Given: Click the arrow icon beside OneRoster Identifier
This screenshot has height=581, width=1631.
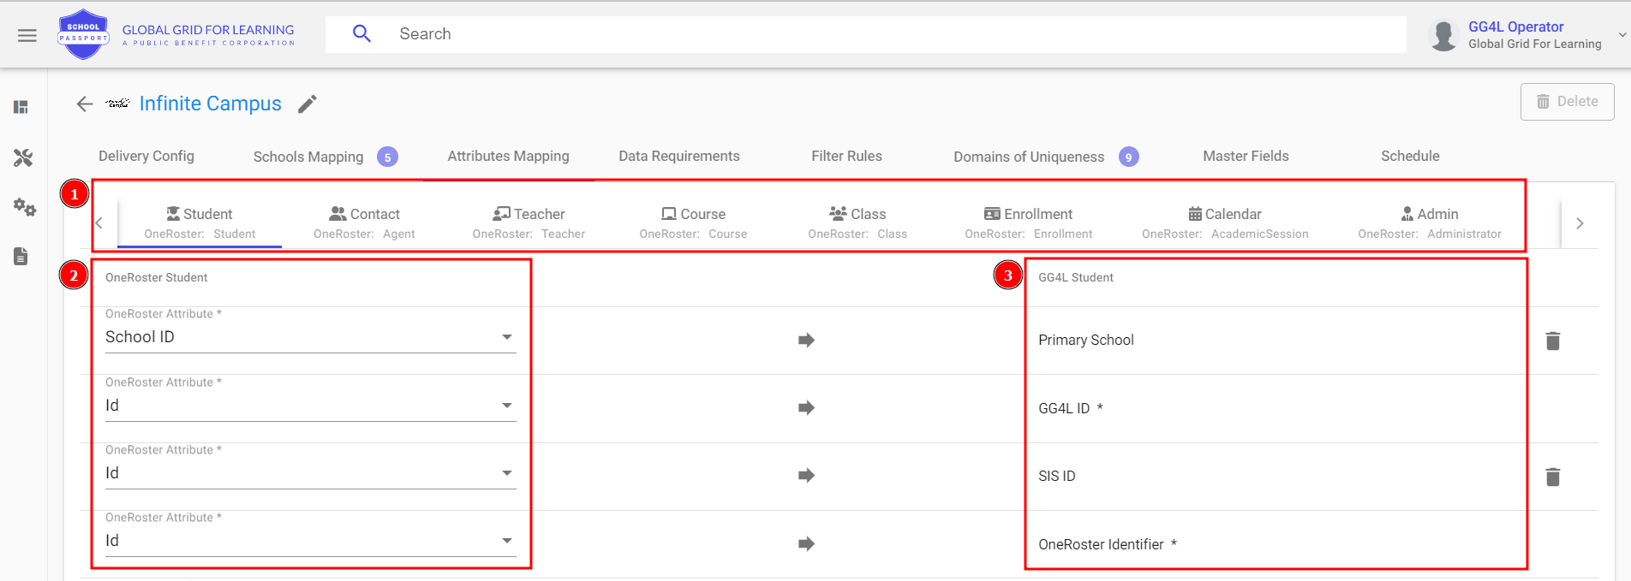Looking at the screenshot, I should [806, 544].
